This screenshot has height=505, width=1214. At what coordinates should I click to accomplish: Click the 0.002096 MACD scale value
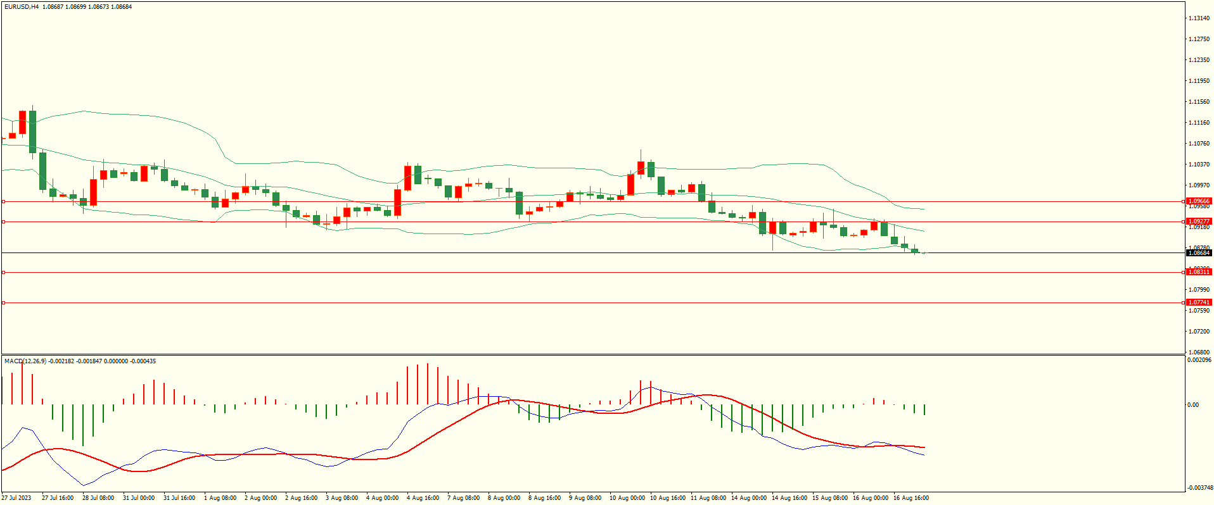(x=1199, y=360)
